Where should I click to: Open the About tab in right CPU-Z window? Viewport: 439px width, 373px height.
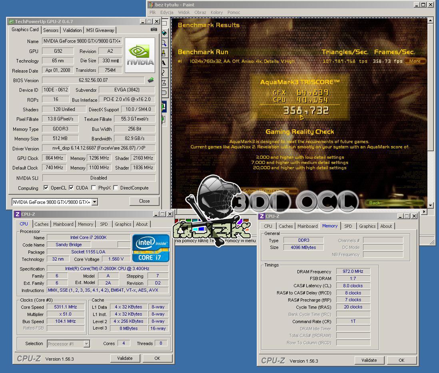coord(386,226)
